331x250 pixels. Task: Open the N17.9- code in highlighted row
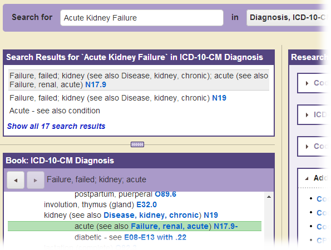[226, 226]
